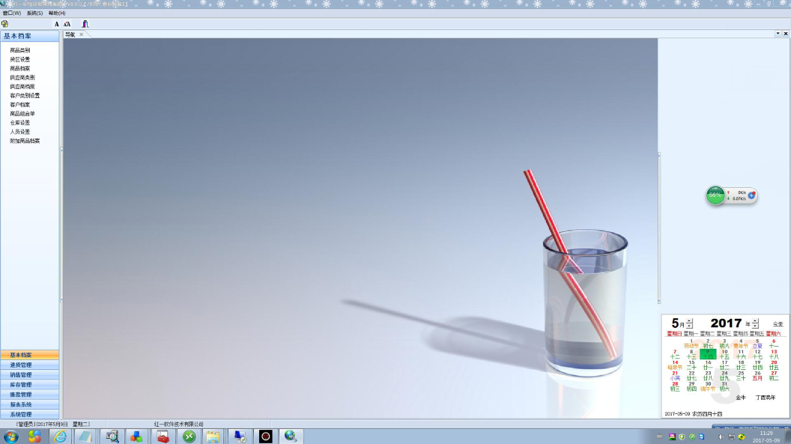This screenshot has height=444, width=791.
Task: Click the red toolbox icon in taskbar
Action: pos(163,436)
